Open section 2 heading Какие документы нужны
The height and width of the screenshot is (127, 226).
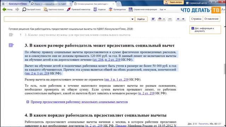78,35
